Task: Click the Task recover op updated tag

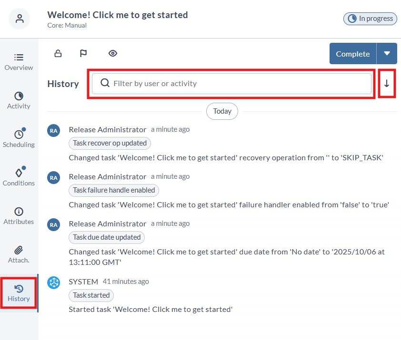Action: 110,143
